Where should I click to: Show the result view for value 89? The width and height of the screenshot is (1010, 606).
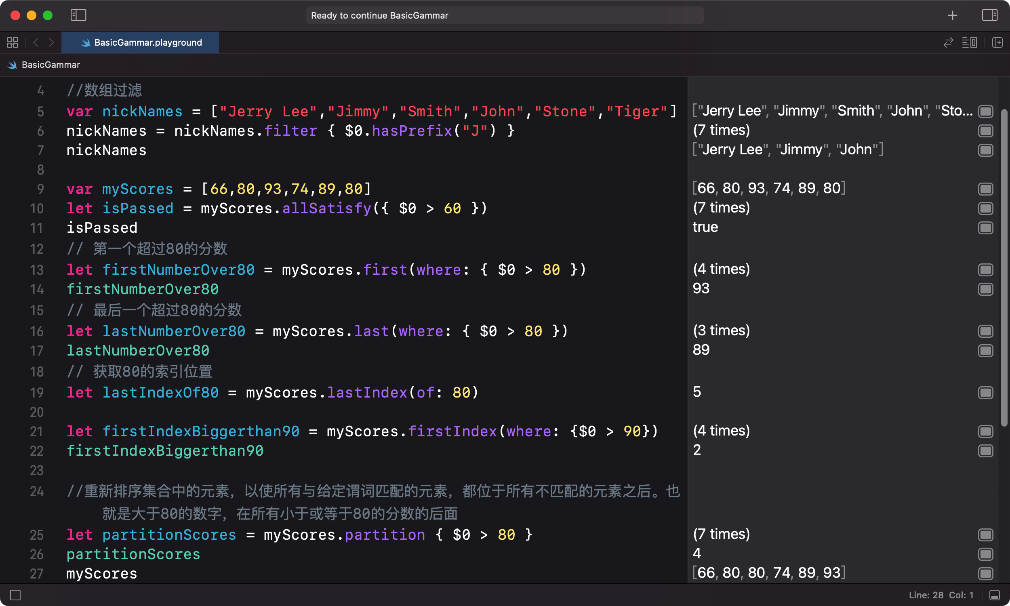[x=985, y=350]
